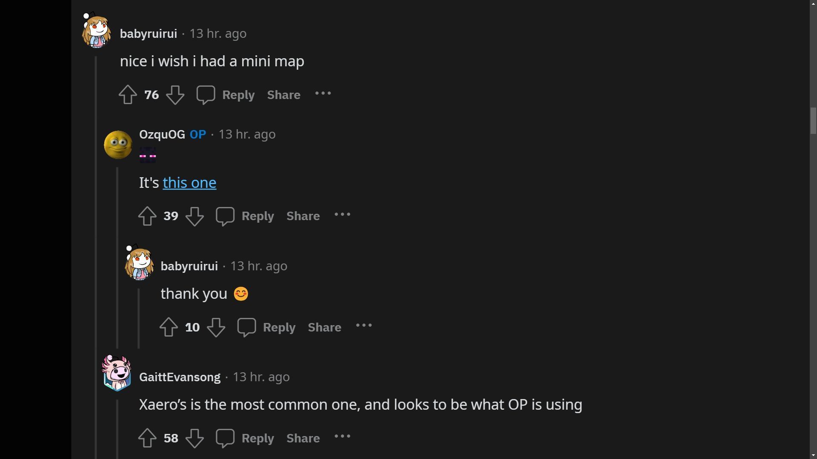Open OzquOG's user profile name
Screen dimensions: 817x459
pyautogui.click(x=162, y=134)
